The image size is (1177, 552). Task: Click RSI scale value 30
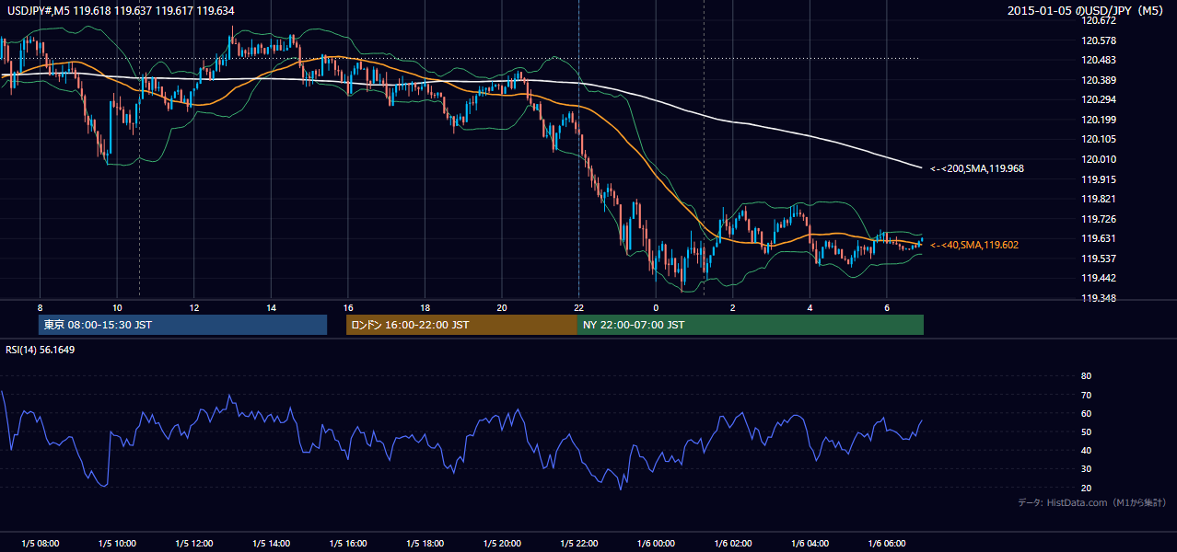coord(1086,469)
